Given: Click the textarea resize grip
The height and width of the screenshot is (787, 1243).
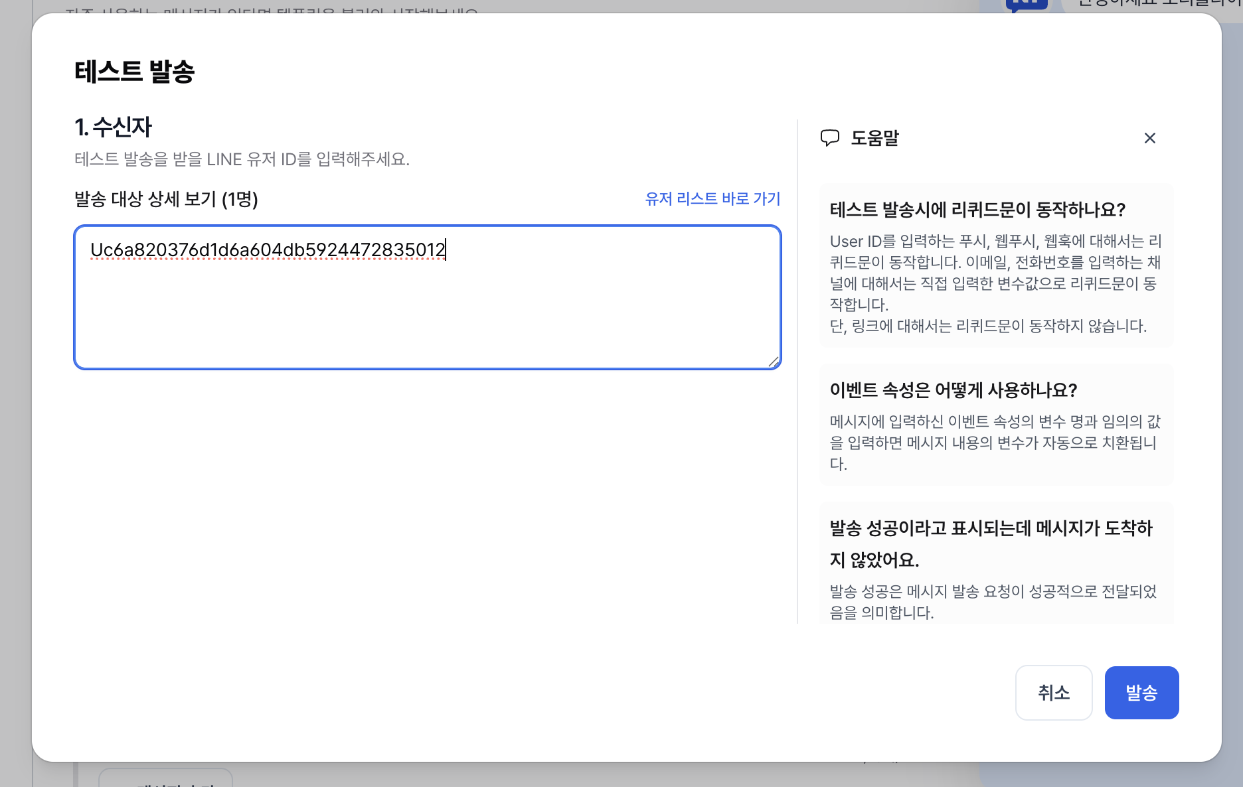Looking at the screenshot, I should tap(774, 362).
